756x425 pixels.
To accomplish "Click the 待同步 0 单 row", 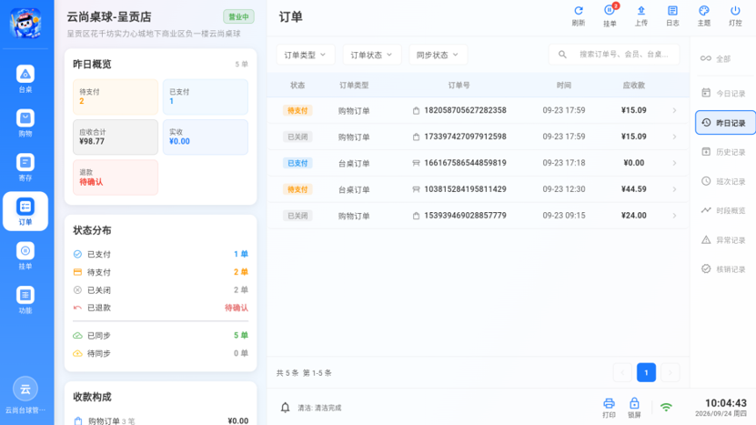I will (x=160, y=353).
